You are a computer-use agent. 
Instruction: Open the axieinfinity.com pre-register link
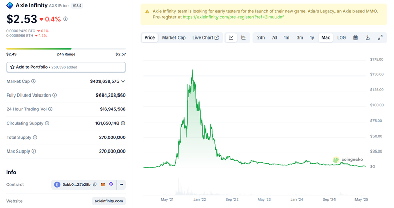pos(233,17)
